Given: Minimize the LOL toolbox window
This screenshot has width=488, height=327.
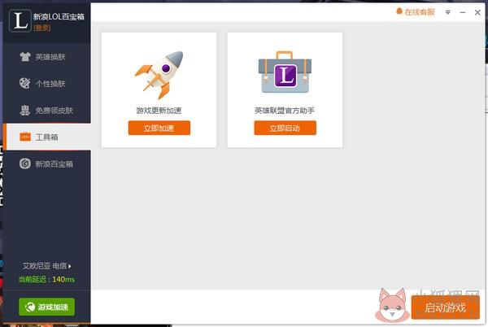Looking at the screenshot, I should coord(463,12).
